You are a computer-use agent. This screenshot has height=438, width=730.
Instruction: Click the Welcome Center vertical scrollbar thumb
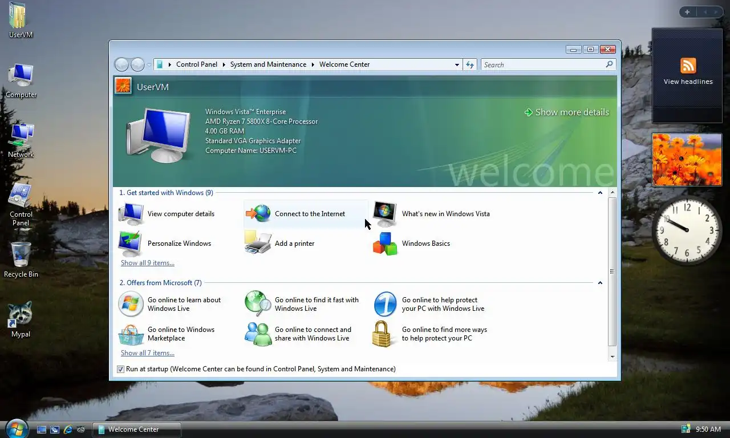(x=612, y=271)
